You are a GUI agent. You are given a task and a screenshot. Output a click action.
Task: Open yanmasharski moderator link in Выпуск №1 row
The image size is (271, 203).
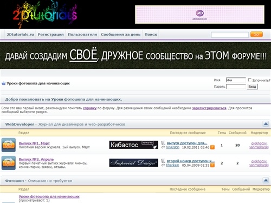259,147
